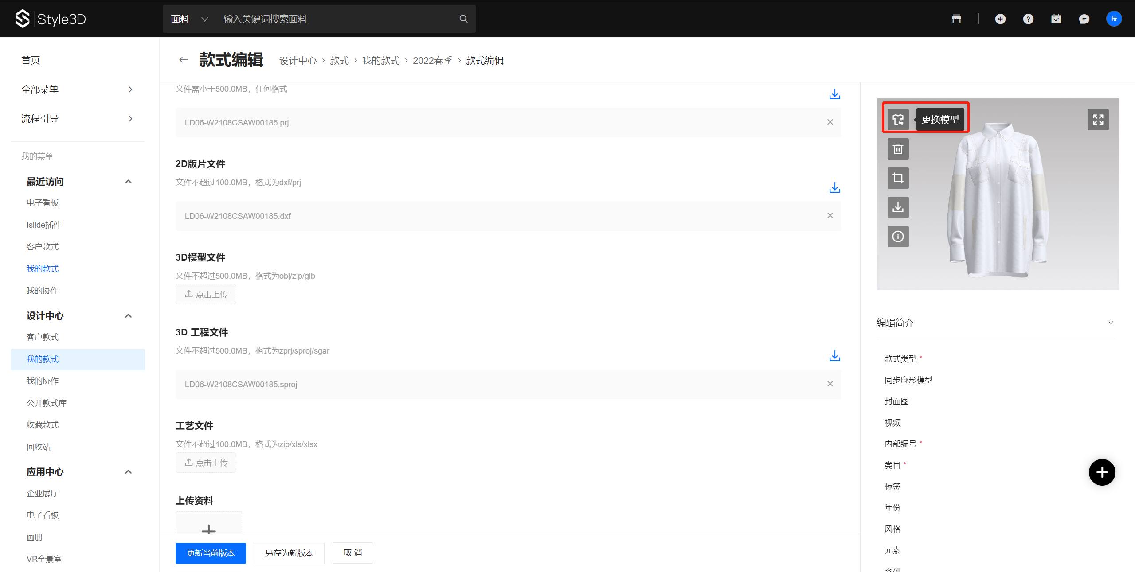This screenshot has height=572, width=1135.
Task: Click download icon in preview toolbar
Action: 898,207
